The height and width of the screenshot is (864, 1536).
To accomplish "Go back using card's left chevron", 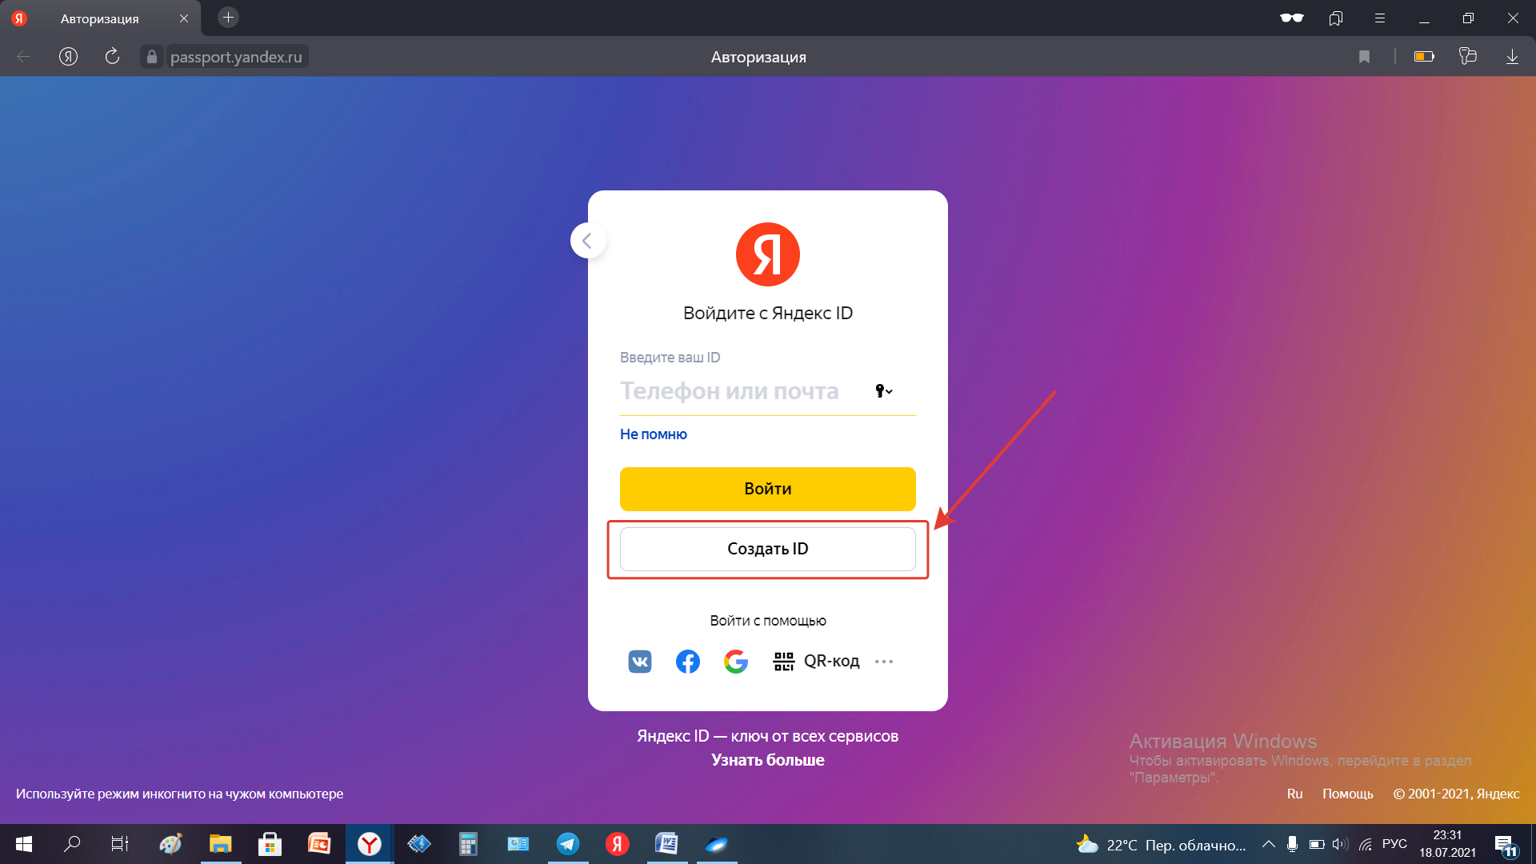I will 587,241.
